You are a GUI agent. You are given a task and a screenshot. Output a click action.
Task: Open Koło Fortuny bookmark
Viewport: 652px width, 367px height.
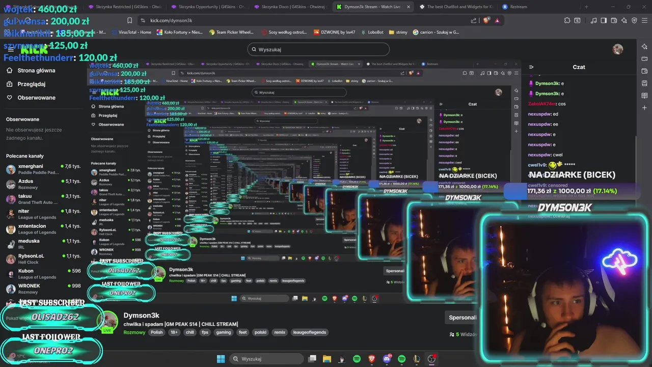[179, 32]
